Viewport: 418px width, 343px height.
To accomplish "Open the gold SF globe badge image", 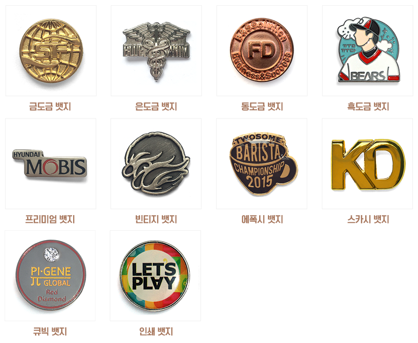I will point(51,51).
